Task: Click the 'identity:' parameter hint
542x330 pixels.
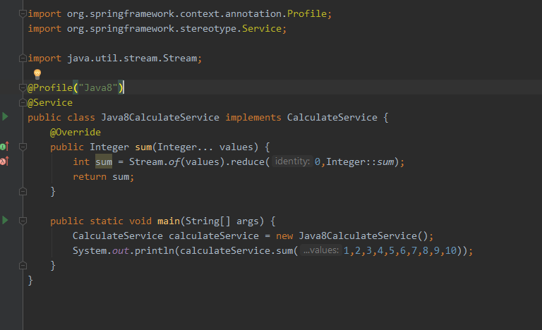Action: pos(292,161)
